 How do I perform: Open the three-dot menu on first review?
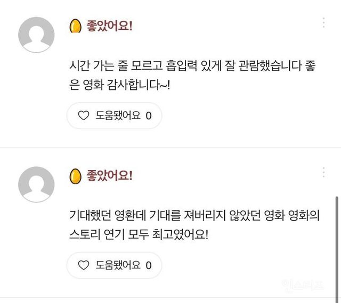[x=323, y=22]
